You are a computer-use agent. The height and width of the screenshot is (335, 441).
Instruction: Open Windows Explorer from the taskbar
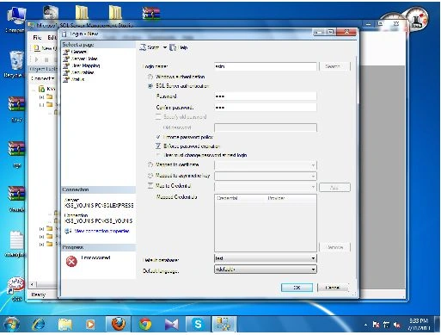pos(65,325)
